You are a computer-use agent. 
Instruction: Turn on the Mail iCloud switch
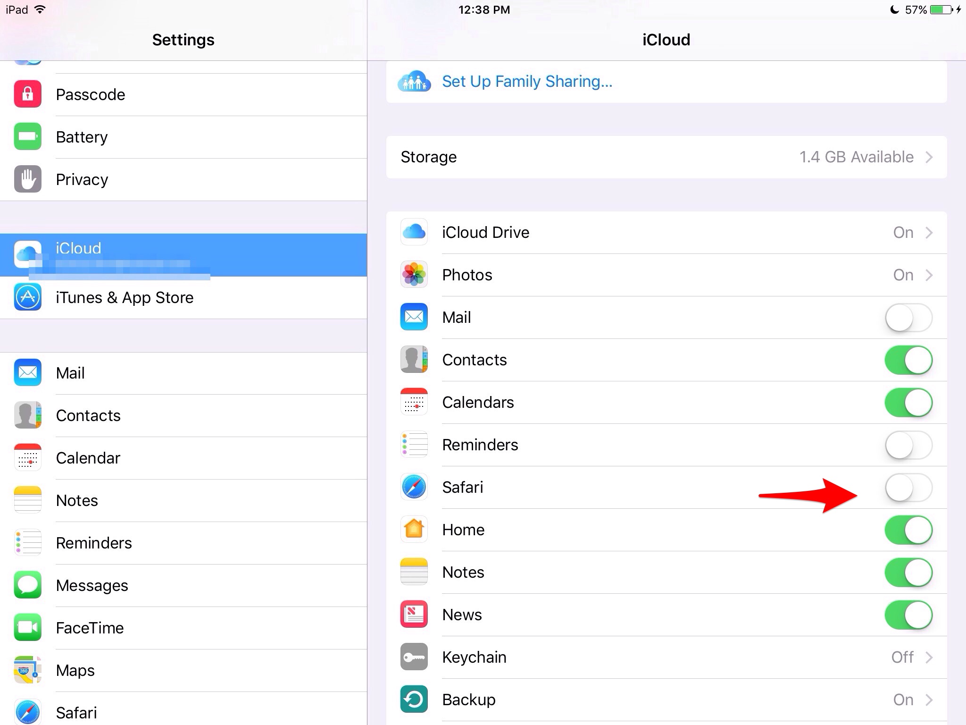click(x=908, y=318)
